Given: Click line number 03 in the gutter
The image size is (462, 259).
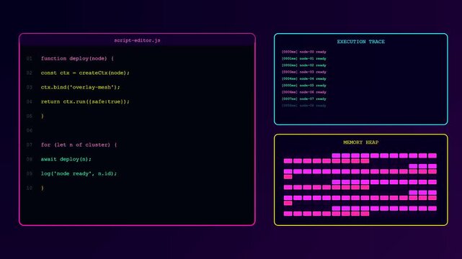Looking at the screenshot, I should click(x=29, y=87).
